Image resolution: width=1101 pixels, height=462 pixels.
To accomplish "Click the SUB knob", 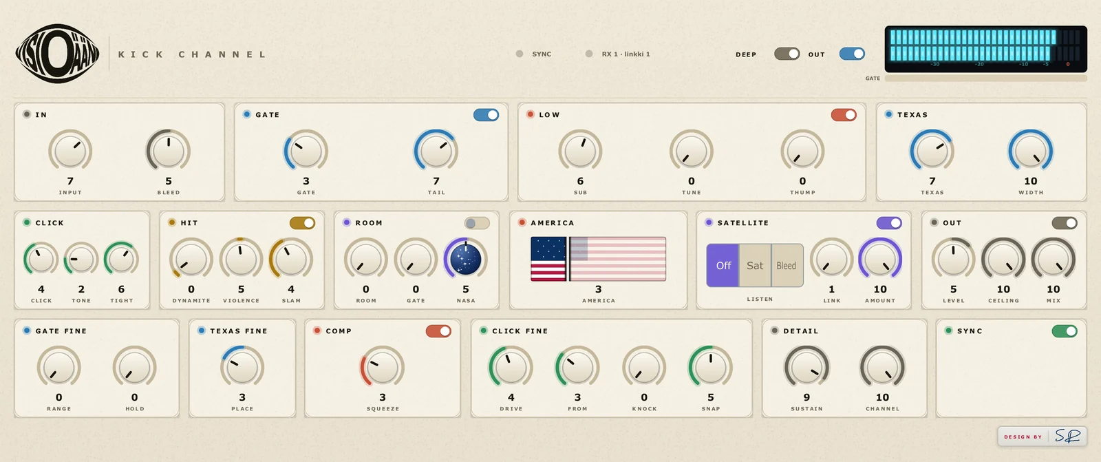I will tap(580, 151).
